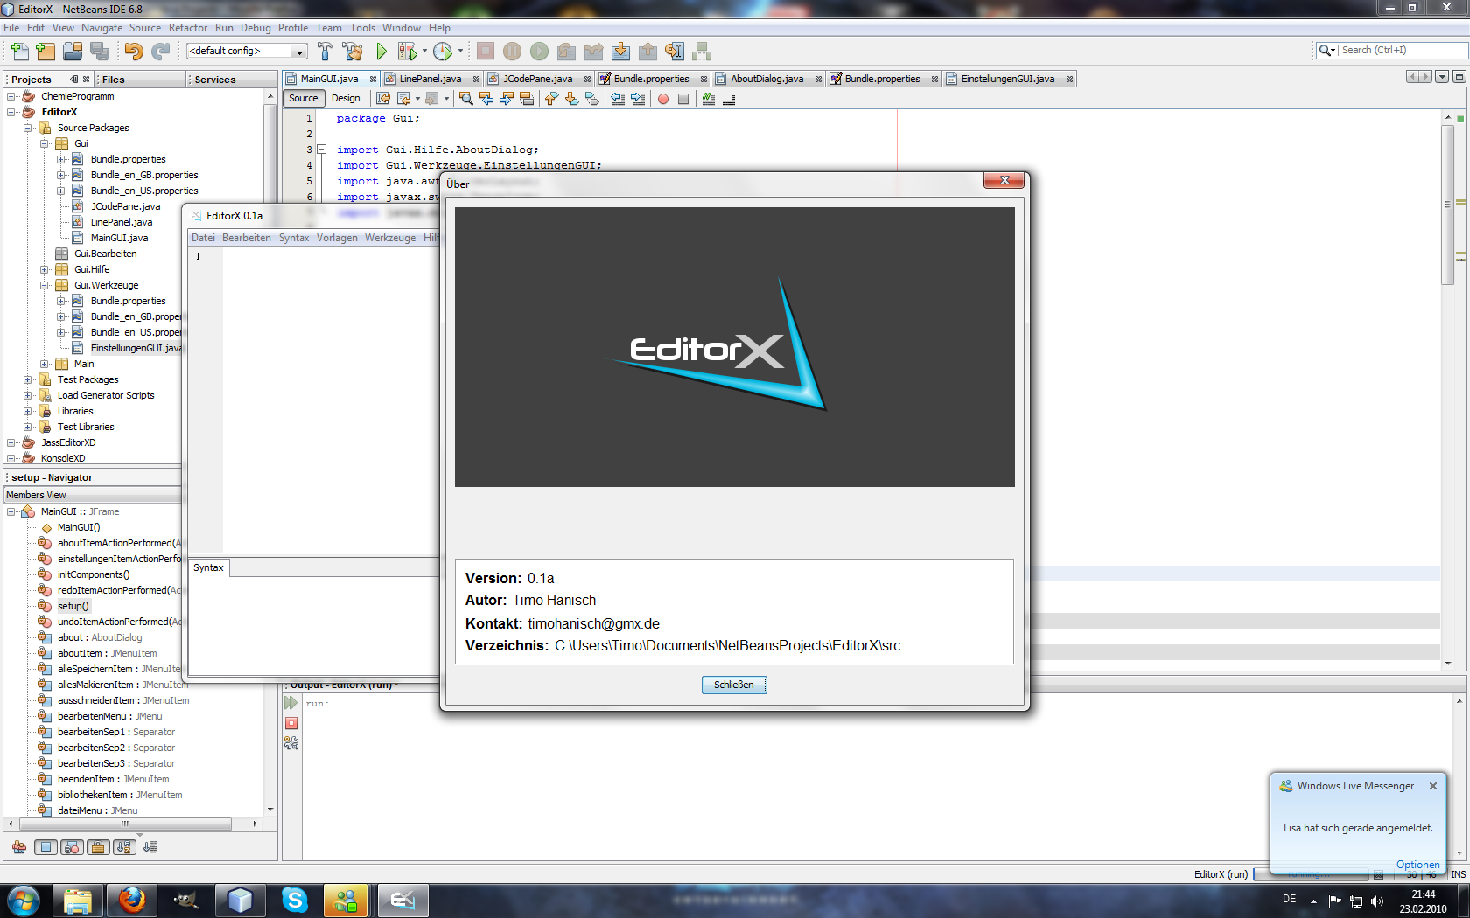Viewport: 1470px width, 918px height.
Task: Collapse the Source Packages node
Action: [28, 128]
